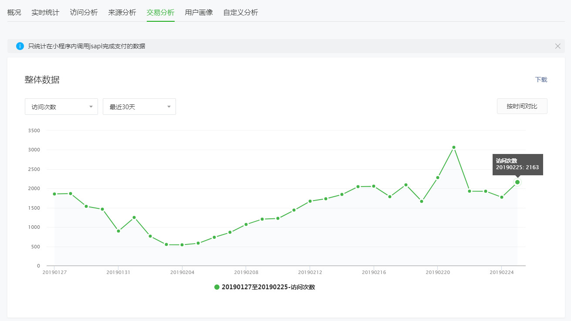Select the 来源分析 tab

[x=122, y=12]
